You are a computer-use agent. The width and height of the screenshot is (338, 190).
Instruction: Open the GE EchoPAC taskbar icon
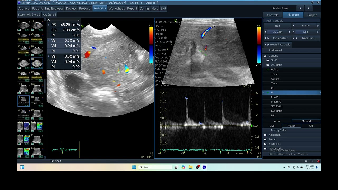coord(204,167)
